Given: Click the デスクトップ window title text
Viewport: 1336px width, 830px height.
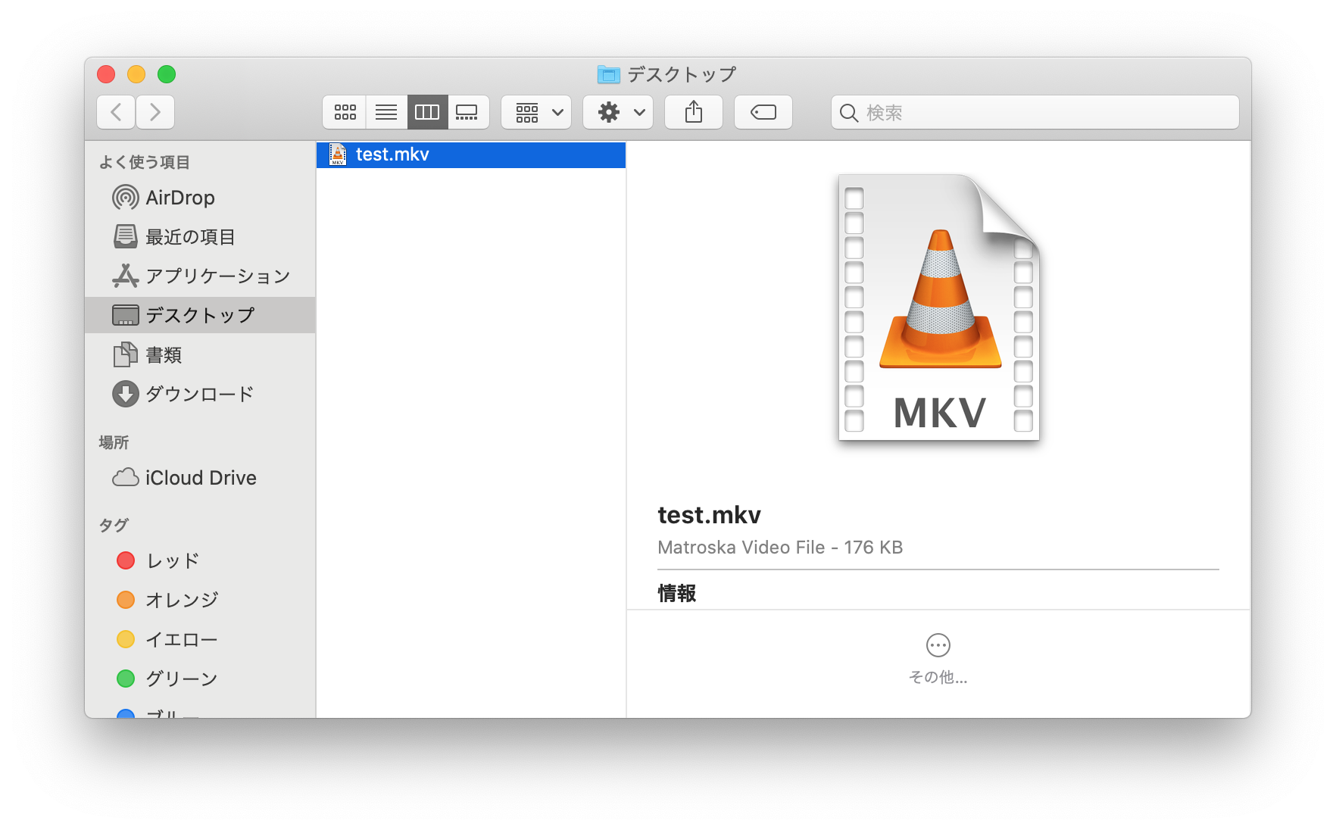Looking at the screenshot, I should pos(682,74).
